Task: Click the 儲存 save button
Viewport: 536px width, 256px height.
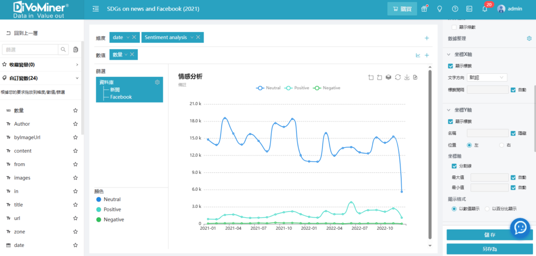Action: [x=489, y=235]
